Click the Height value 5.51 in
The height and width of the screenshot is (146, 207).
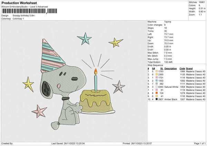click(202, 8)
